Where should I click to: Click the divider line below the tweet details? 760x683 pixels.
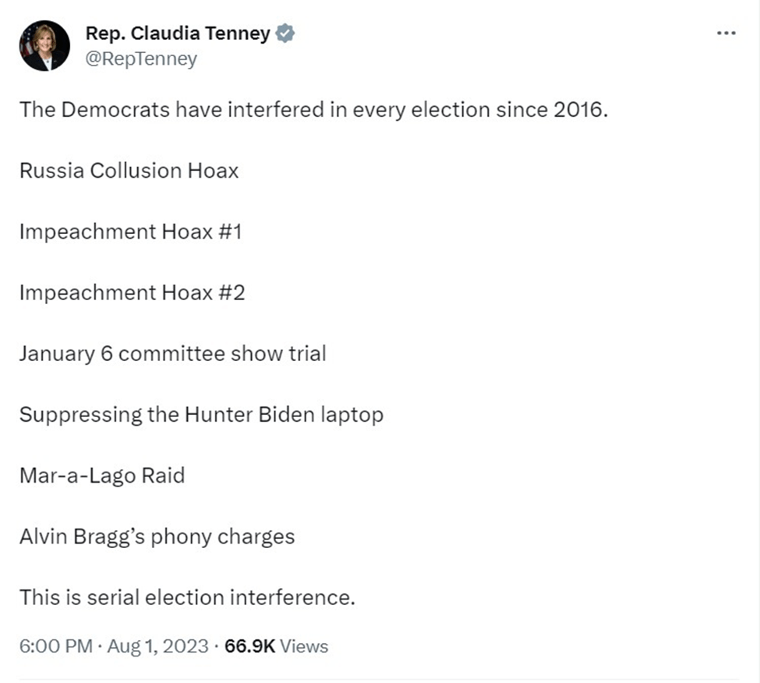(x=380, y=678)
